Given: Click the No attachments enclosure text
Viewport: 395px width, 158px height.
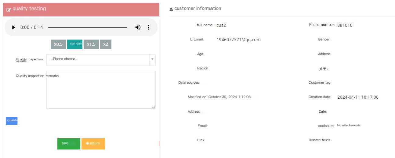Looking at the screenshot, I should 349,125.
